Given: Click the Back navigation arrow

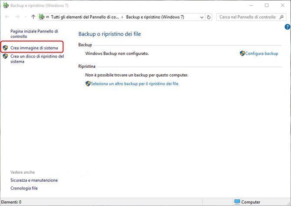Looking at the screenshot, I should pos(7,17).
